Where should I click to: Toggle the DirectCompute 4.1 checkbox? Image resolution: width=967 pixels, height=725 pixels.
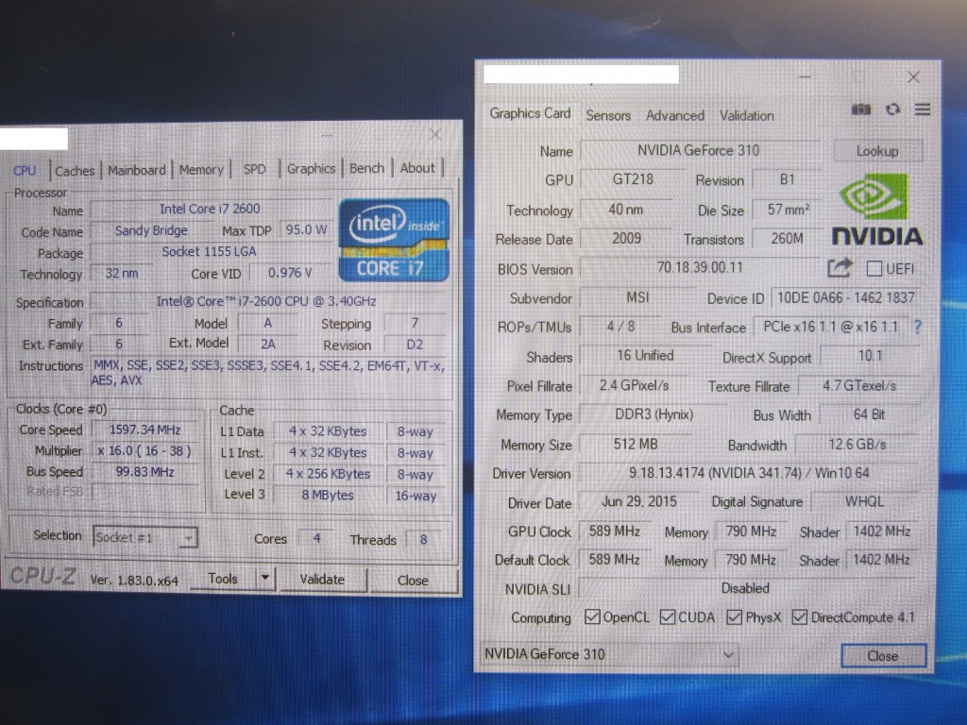tap(799, 616)
